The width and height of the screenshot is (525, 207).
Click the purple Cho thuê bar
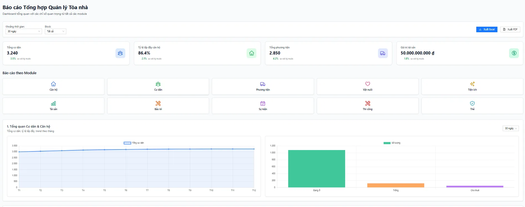(475, 186)
